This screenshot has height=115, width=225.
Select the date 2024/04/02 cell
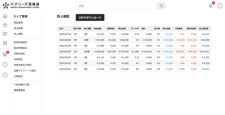coord(65,69)
